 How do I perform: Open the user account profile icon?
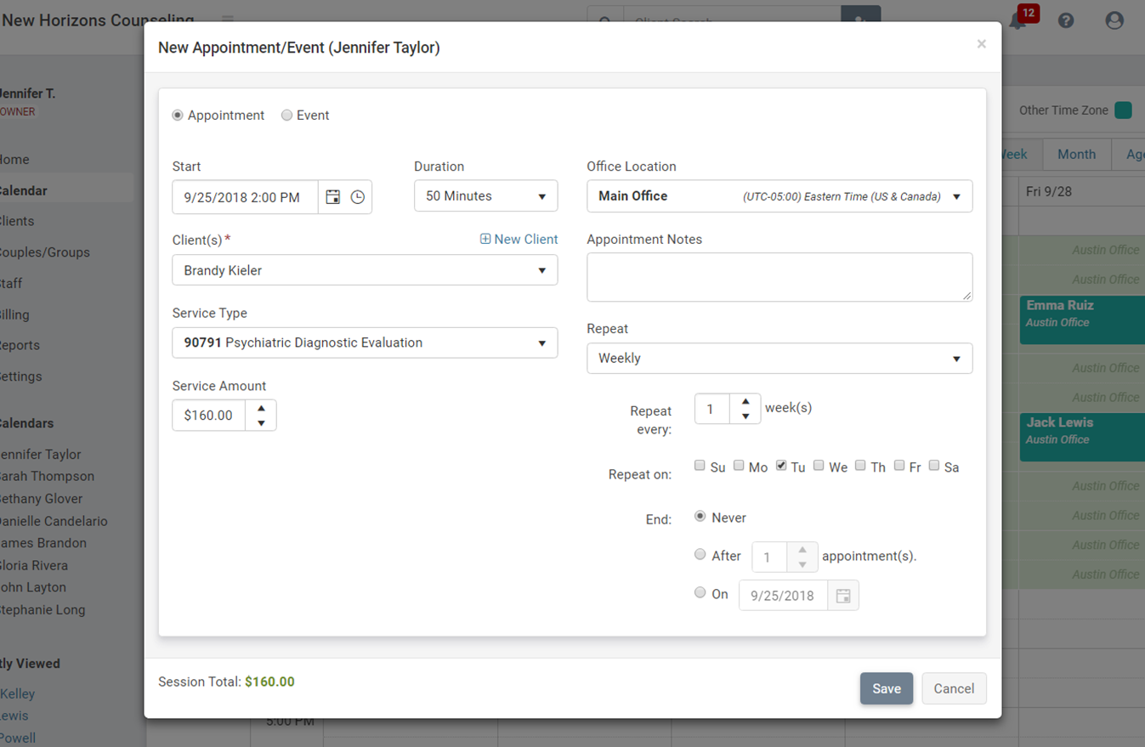tap(1114, 20)
